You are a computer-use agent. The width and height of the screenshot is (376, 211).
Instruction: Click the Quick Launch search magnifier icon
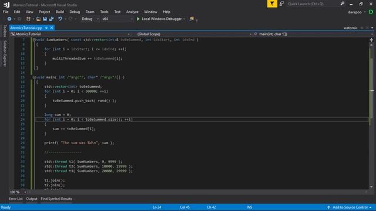pyautogui.click(x=343, y=4)
